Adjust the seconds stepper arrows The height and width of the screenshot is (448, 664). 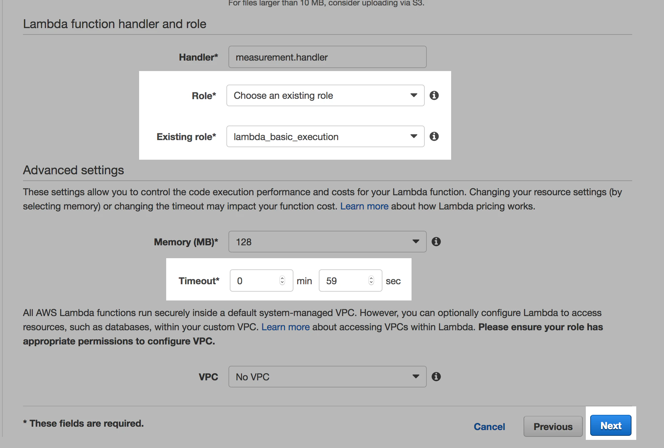(x=371, y=281)
